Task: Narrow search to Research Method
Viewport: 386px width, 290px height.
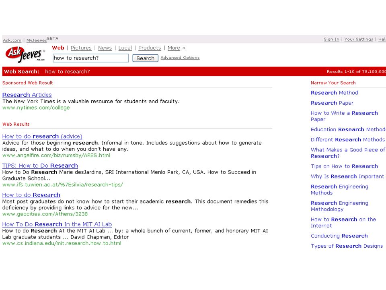Action: pyautogui.click(x=334, y=93)
